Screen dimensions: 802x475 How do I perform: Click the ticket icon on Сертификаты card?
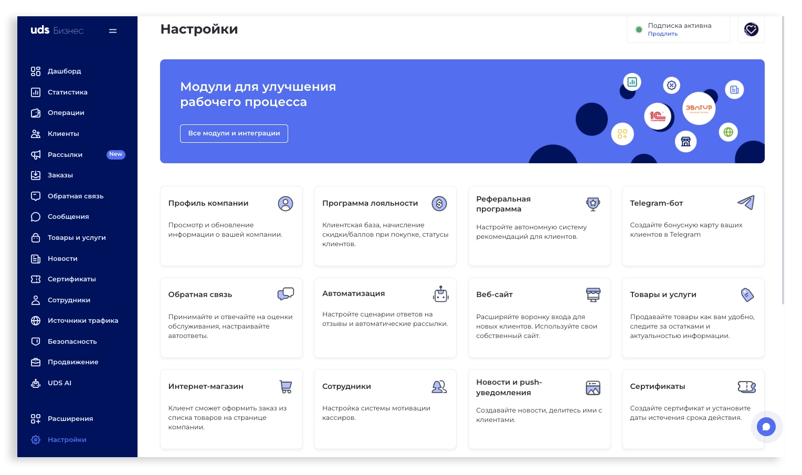click(x=746, y=387)
